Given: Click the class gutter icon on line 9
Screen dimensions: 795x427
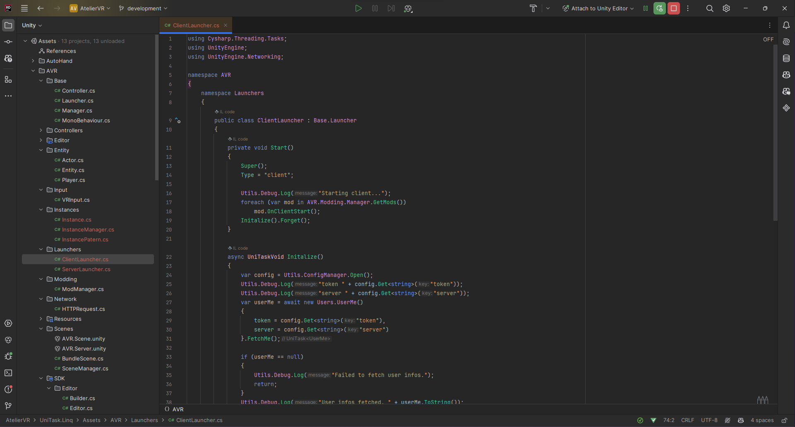Looking at the screenshot, I should (178, 120).
